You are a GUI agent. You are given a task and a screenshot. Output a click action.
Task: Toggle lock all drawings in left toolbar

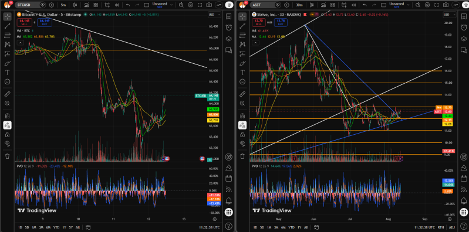point(7,135)
